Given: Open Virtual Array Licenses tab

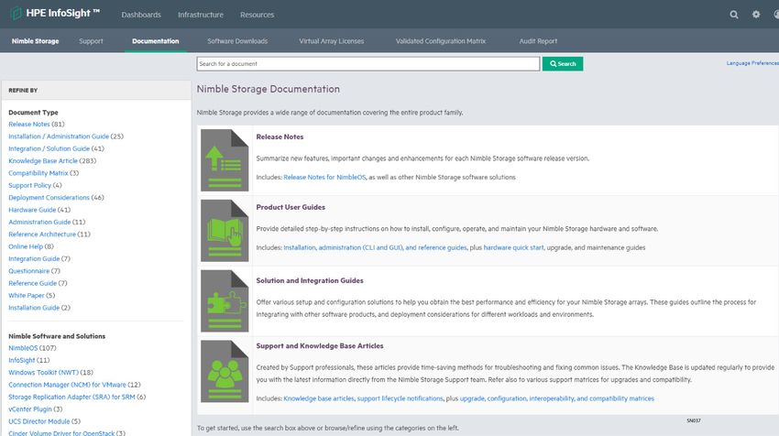Looking at the screenshot, I should [x=332, y=41].
